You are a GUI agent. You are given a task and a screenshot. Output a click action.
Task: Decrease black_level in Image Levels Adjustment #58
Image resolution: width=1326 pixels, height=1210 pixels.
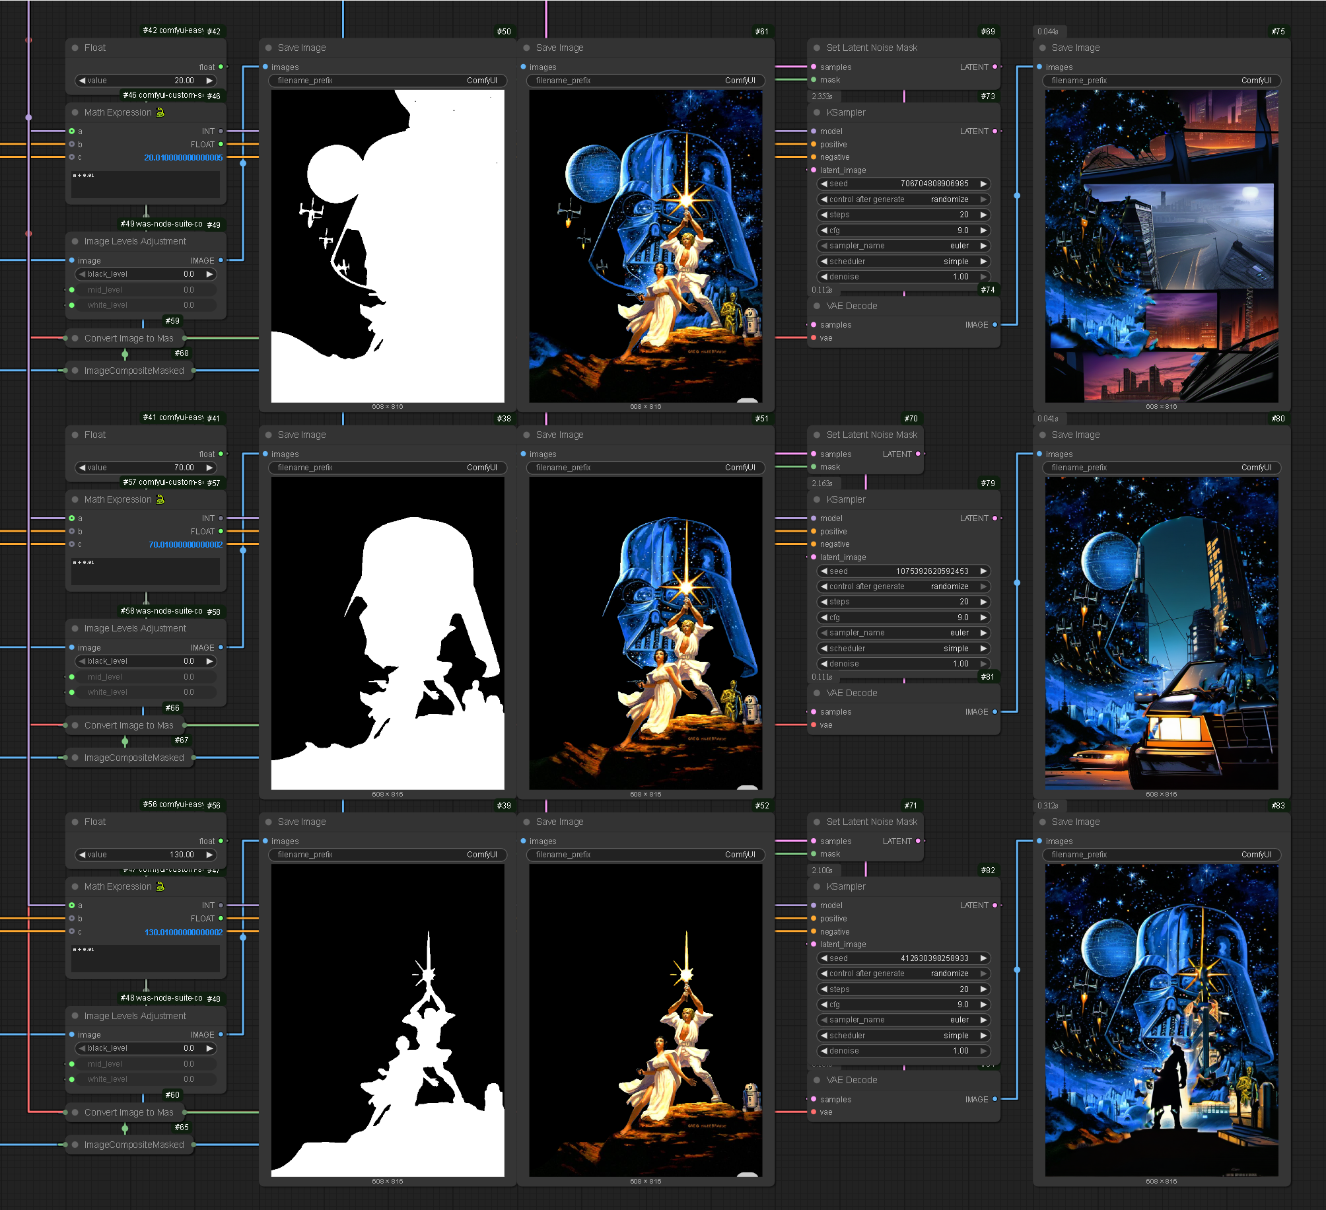[x=82, y=661]
